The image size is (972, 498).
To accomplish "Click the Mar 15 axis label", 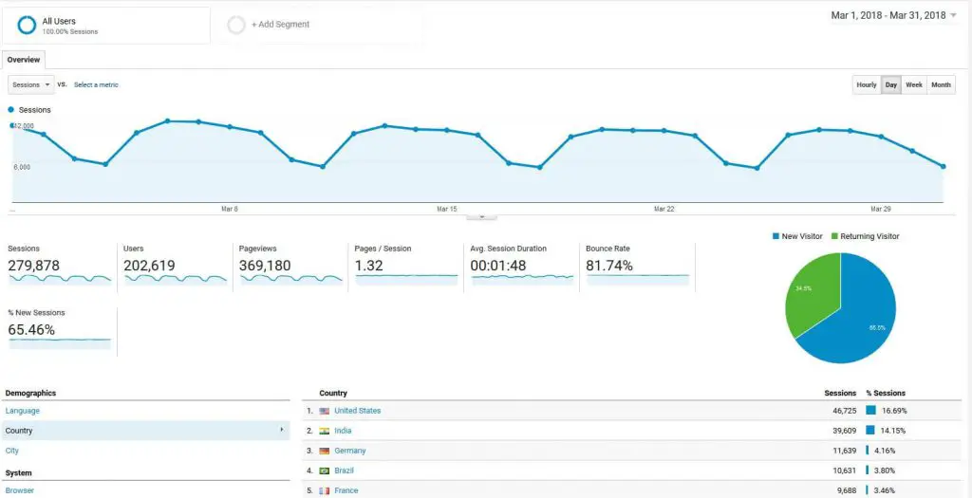I will [447, 210].
